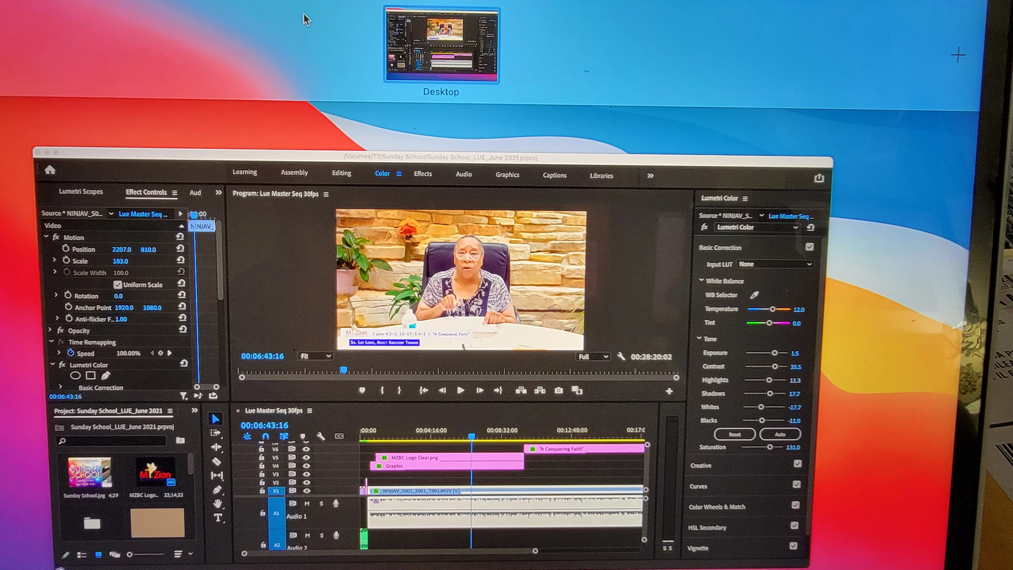Click the Temperature slider handle
The height and width of the screenshot is (570, 1013).
(x=772, y=309)
